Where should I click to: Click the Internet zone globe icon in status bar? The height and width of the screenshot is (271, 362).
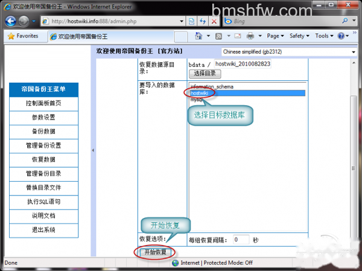point(176,263)
